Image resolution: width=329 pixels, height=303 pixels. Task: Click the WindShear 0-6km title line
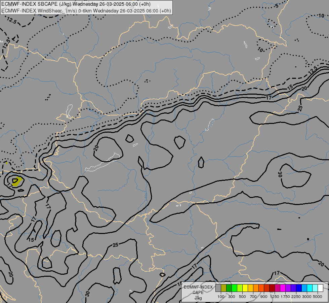click(86, 11)
